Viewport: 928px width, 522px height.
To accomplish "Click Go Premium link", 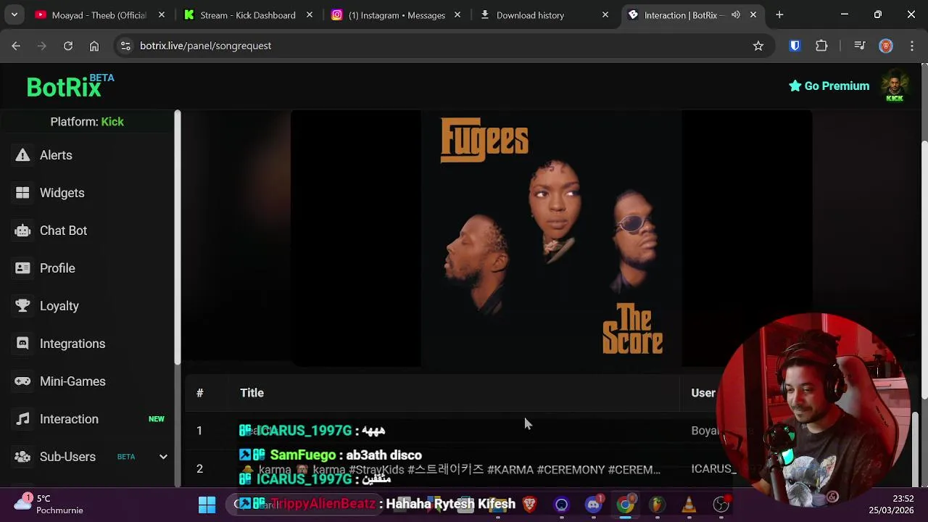I will (x=829, y=86).
